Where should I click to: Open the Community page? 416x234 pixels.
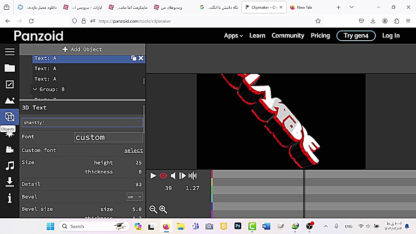point(288,36)
